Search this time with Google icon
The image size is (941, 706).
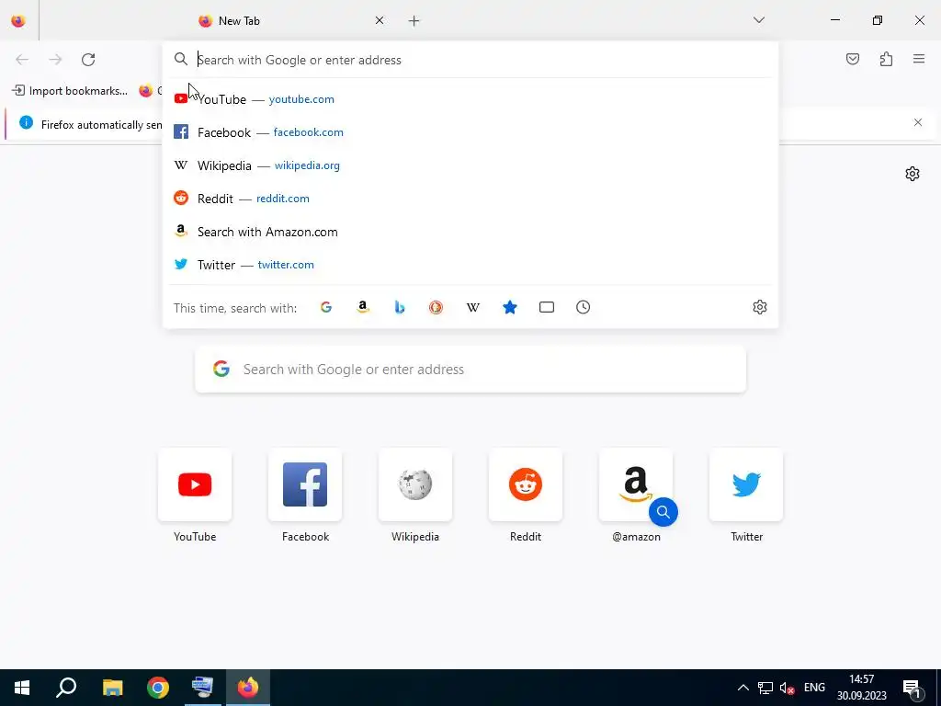pos(326,307)
